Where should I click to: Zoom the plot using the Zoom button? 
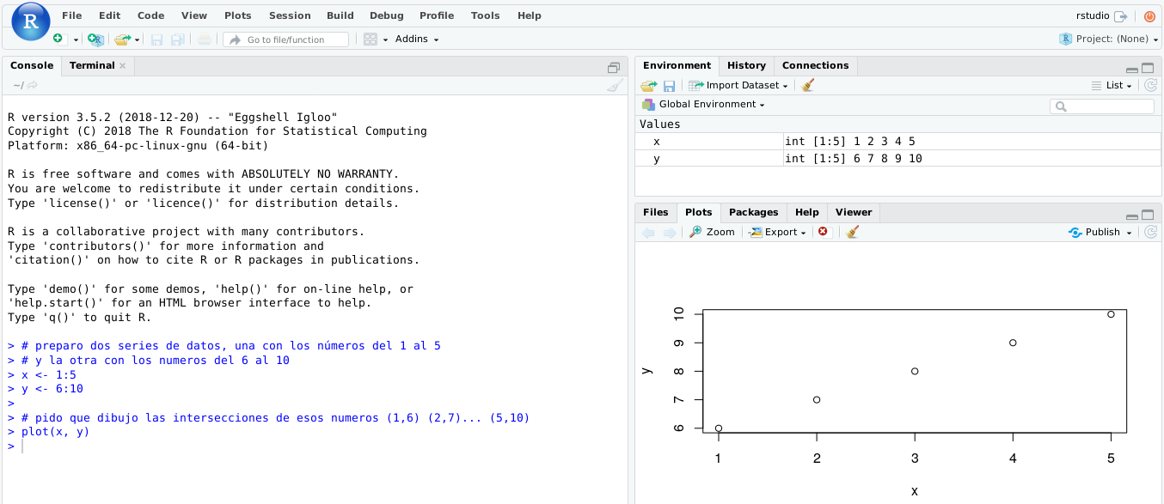(x=711, y=232)
